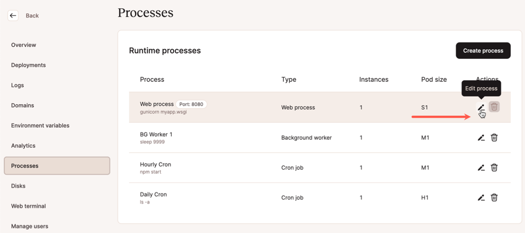Edit BG Worker 1 process

(x=481, y=138)
